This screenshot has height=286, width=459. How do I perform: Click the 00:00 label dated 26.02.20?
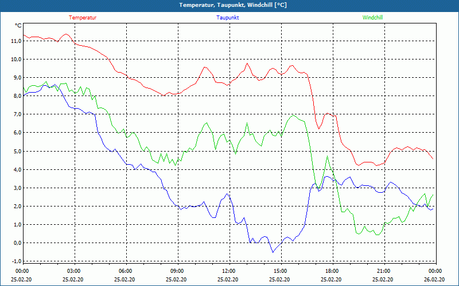pos(435,271)
